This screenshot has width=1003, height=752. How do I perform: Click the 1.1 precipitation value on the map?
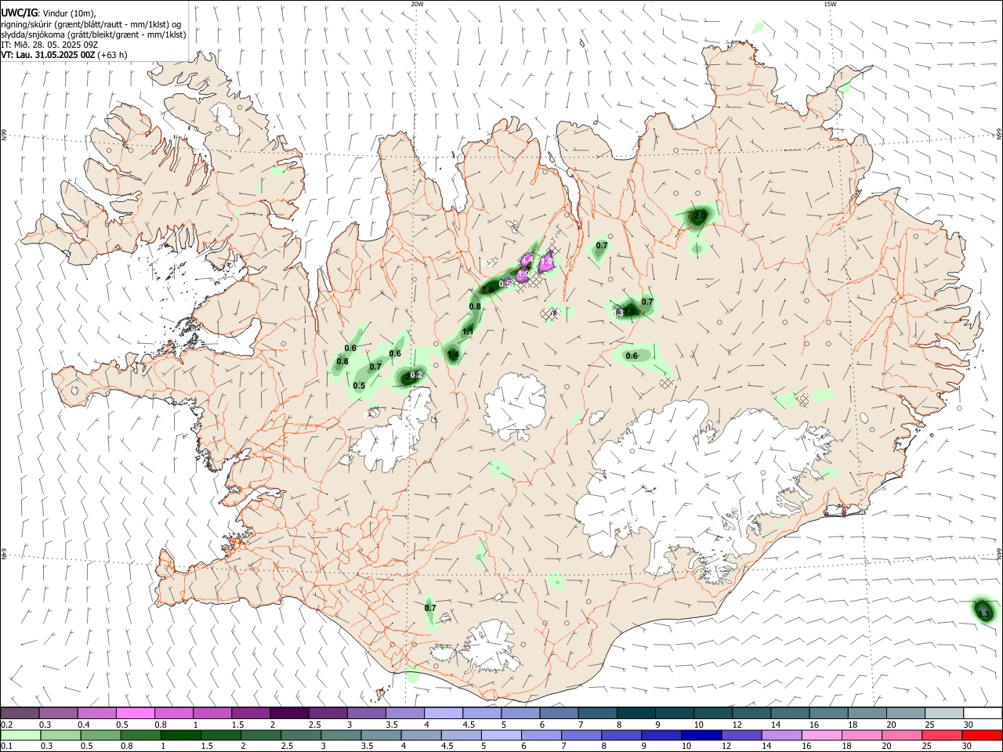click(468, 332)
